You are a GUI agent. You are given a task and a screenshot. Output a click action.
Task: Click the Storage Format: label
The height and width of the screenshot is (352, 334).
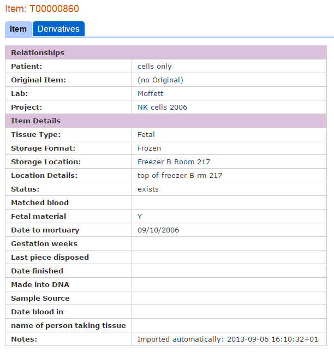43,148
